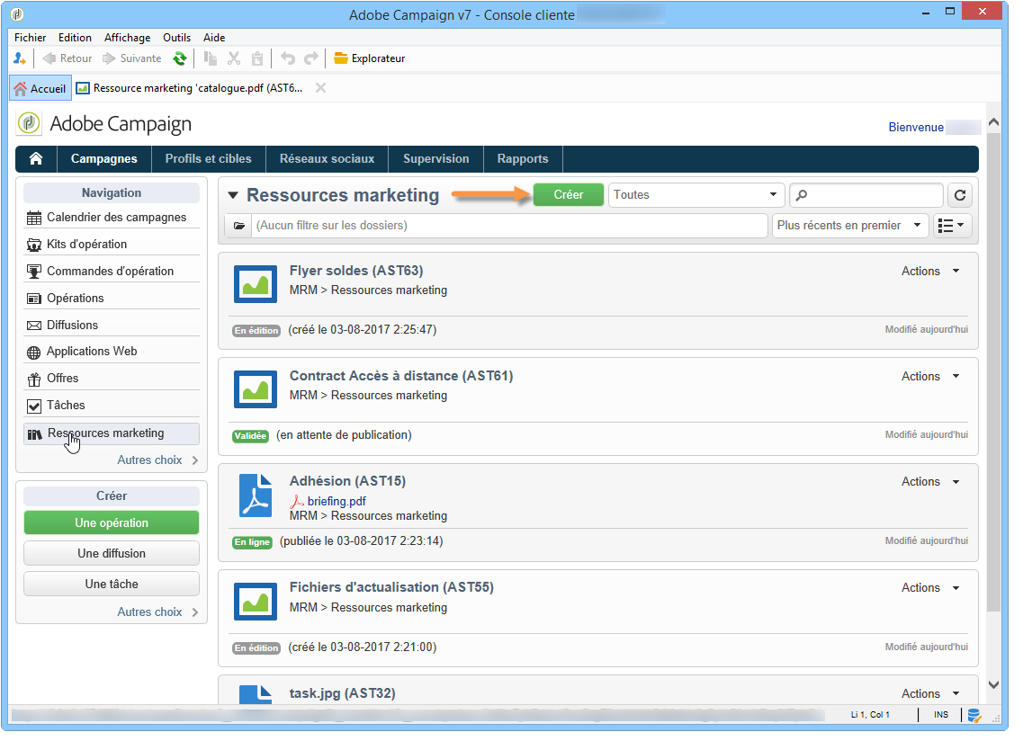Click the folder filter icon

point(239,226)
